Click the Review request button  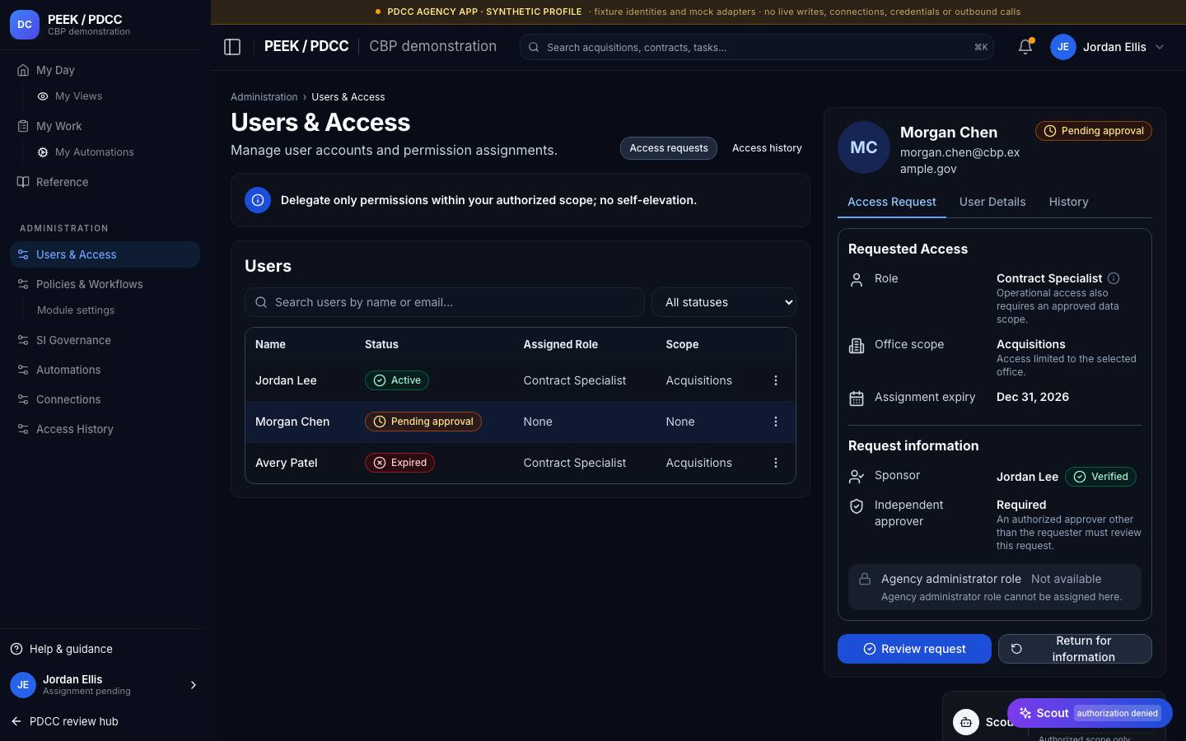pyautogui.click(x=914, y=649)
